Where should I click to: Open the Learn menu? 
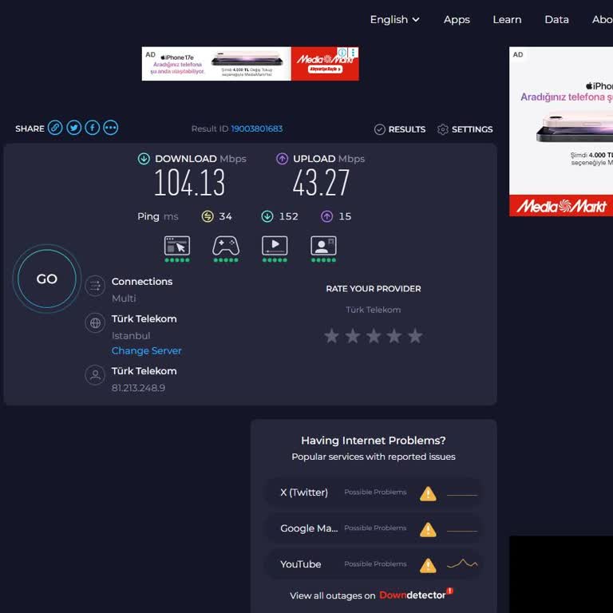[x=507, y=19]
